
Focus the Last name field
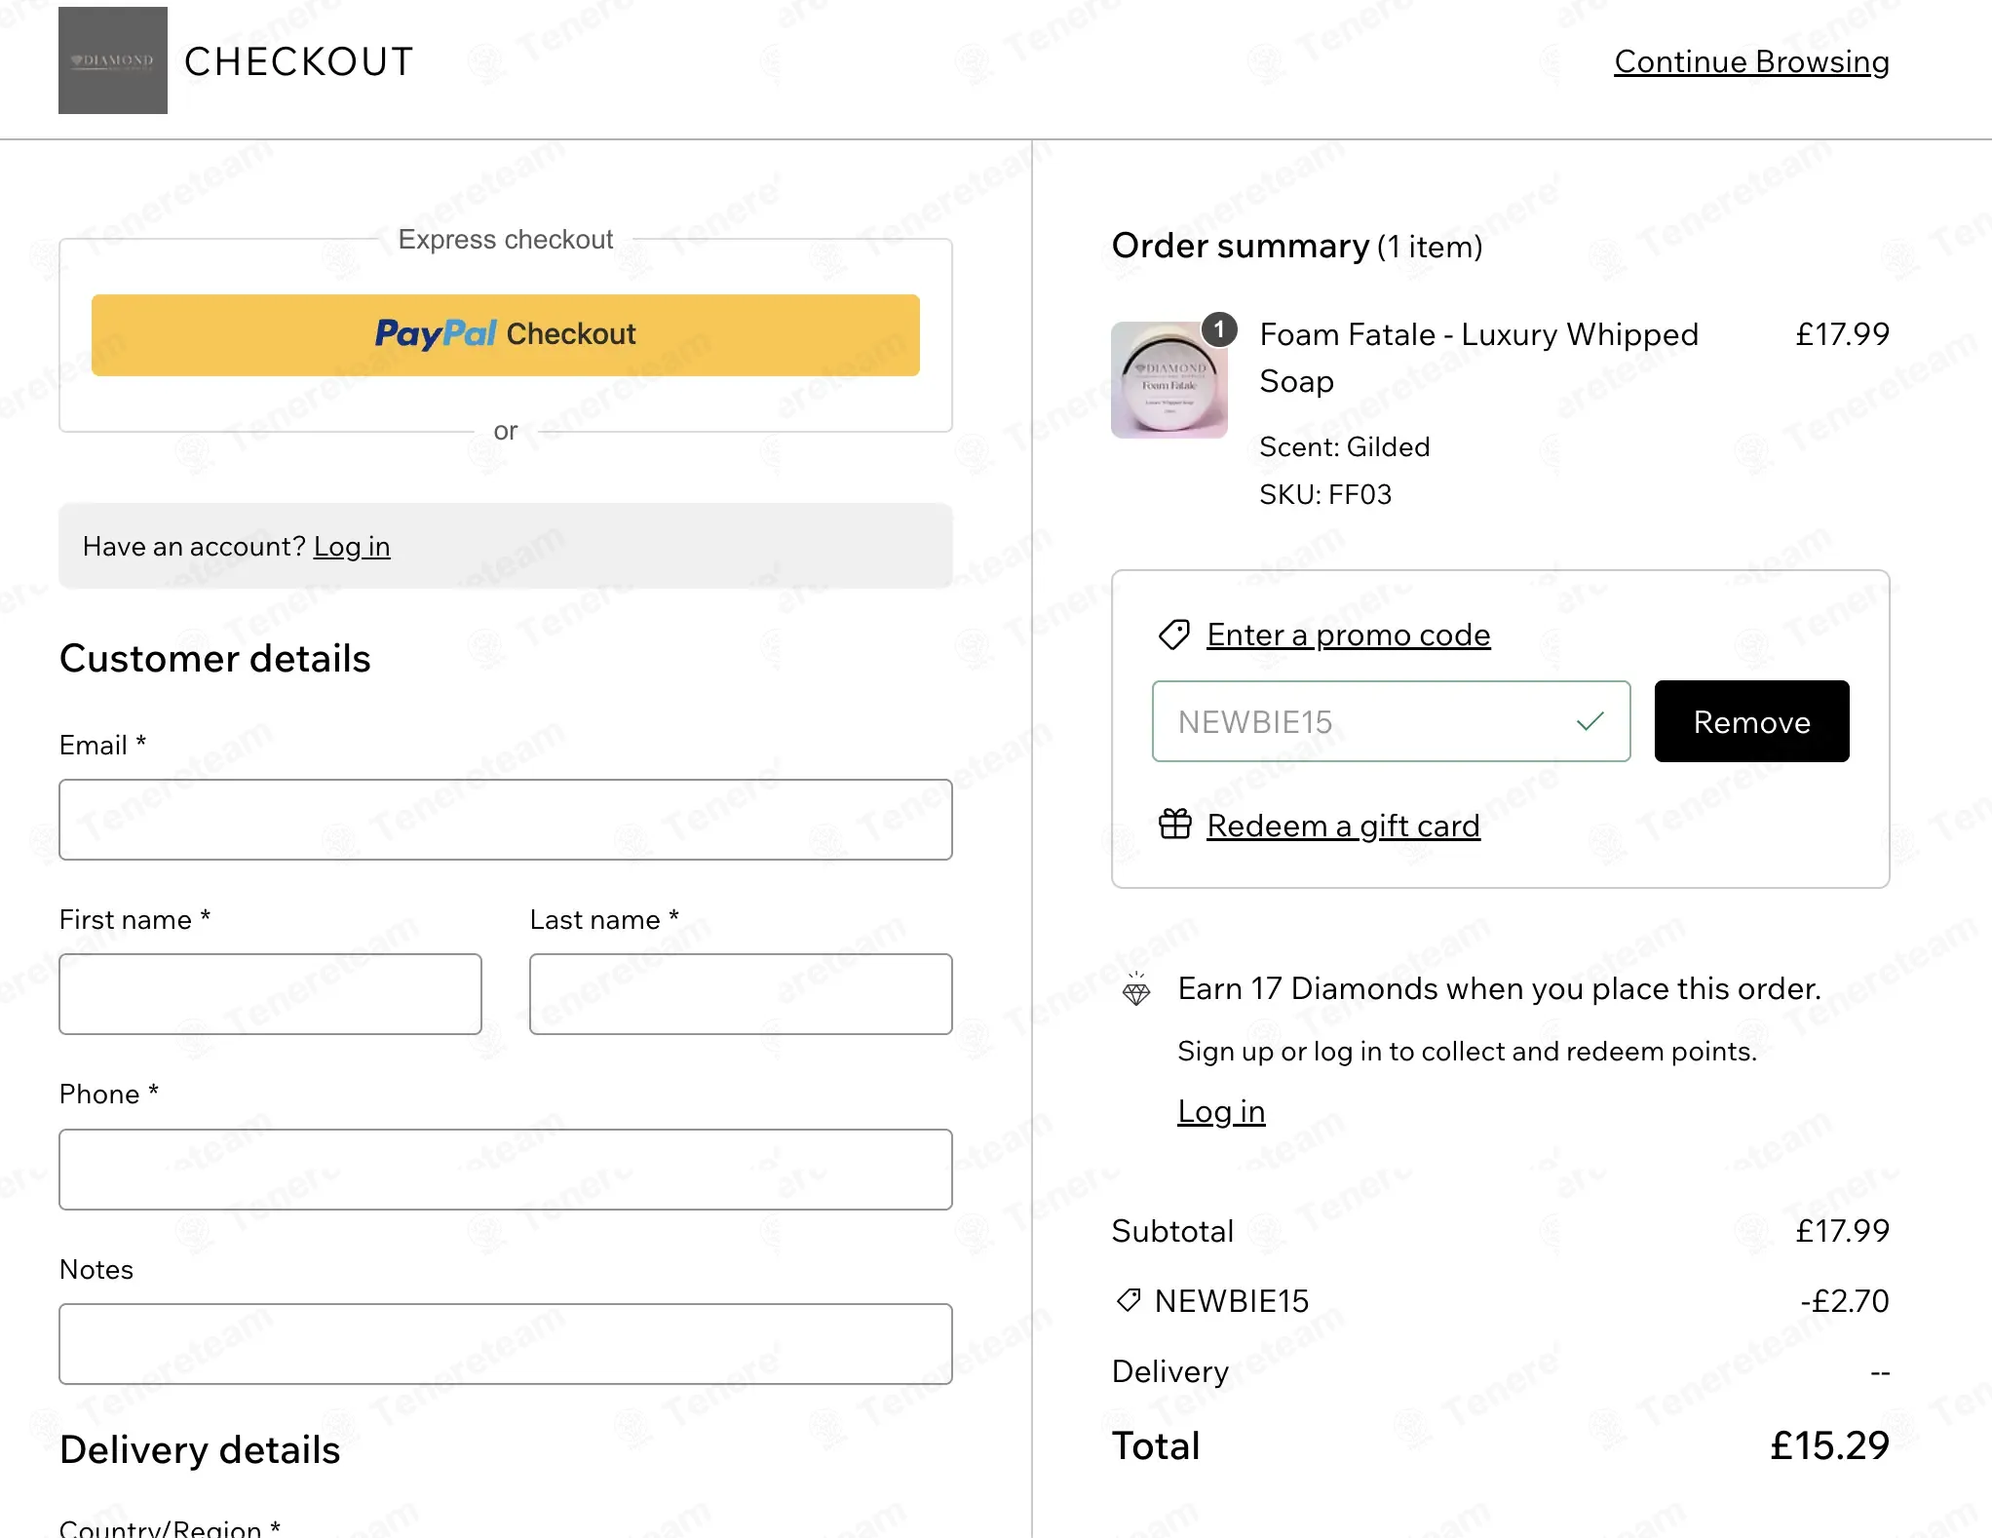pyautogui.click(x=741, y=994)
